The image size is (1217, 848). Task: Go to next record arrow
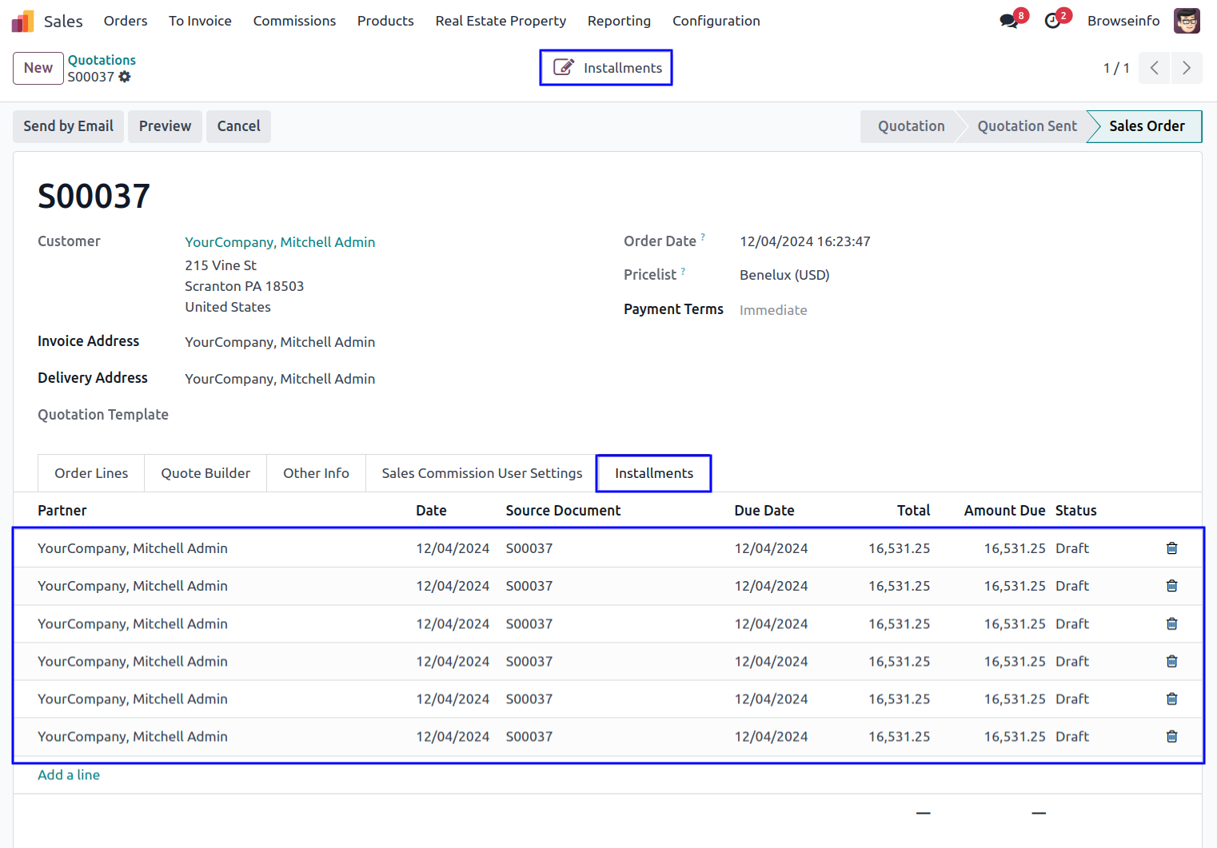(x=1187, y=68)
